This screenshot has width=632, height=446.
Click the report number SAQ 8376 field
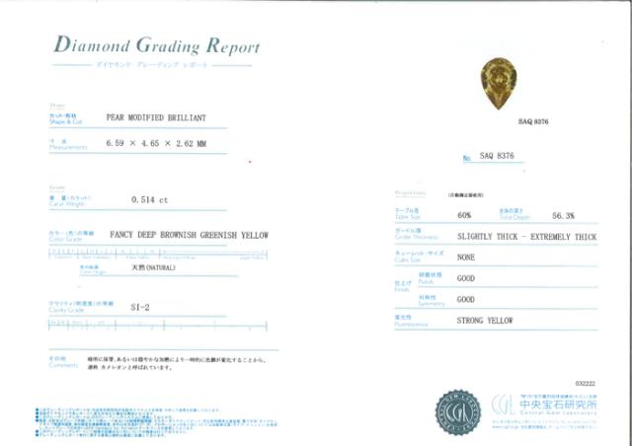click(x=499, y=156)
